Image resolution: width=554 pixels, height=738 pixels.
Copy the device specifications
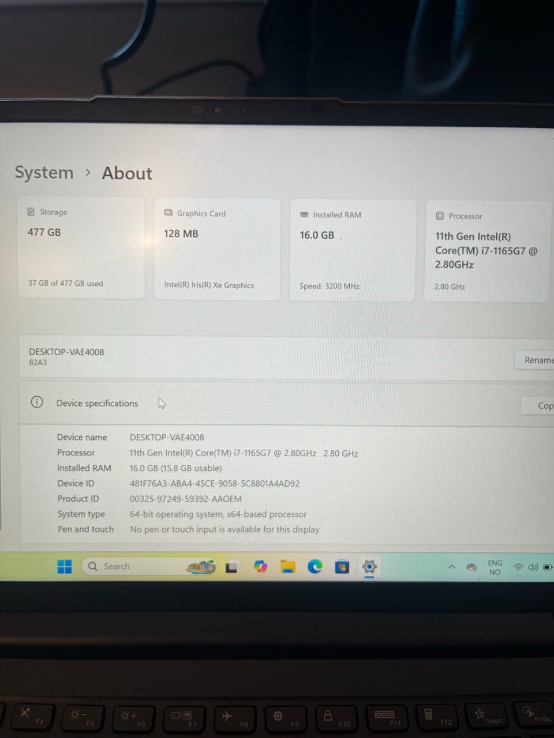(538, 405)
